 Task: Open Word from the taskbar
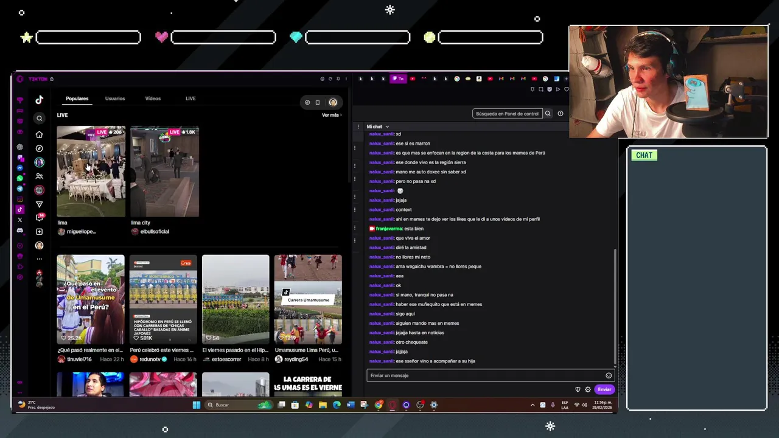pos(351,405)
